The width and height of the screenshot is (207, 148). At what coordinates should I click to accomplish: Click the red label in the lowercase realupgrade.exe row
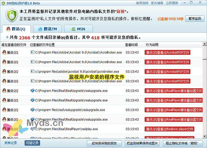(174, 110)
